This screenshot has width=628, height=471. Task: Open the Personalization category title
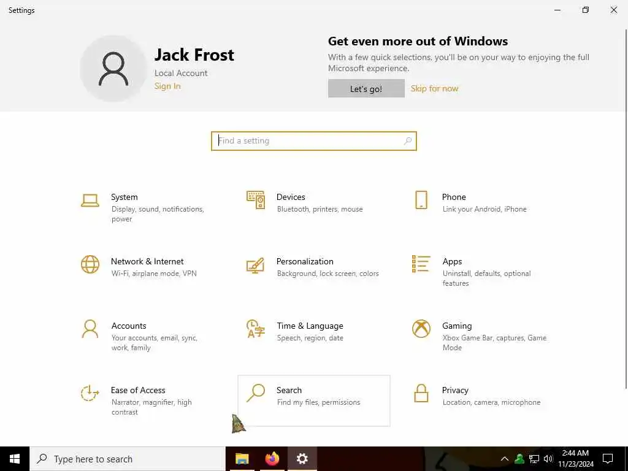pyautogui.click(x=305, y=261)
